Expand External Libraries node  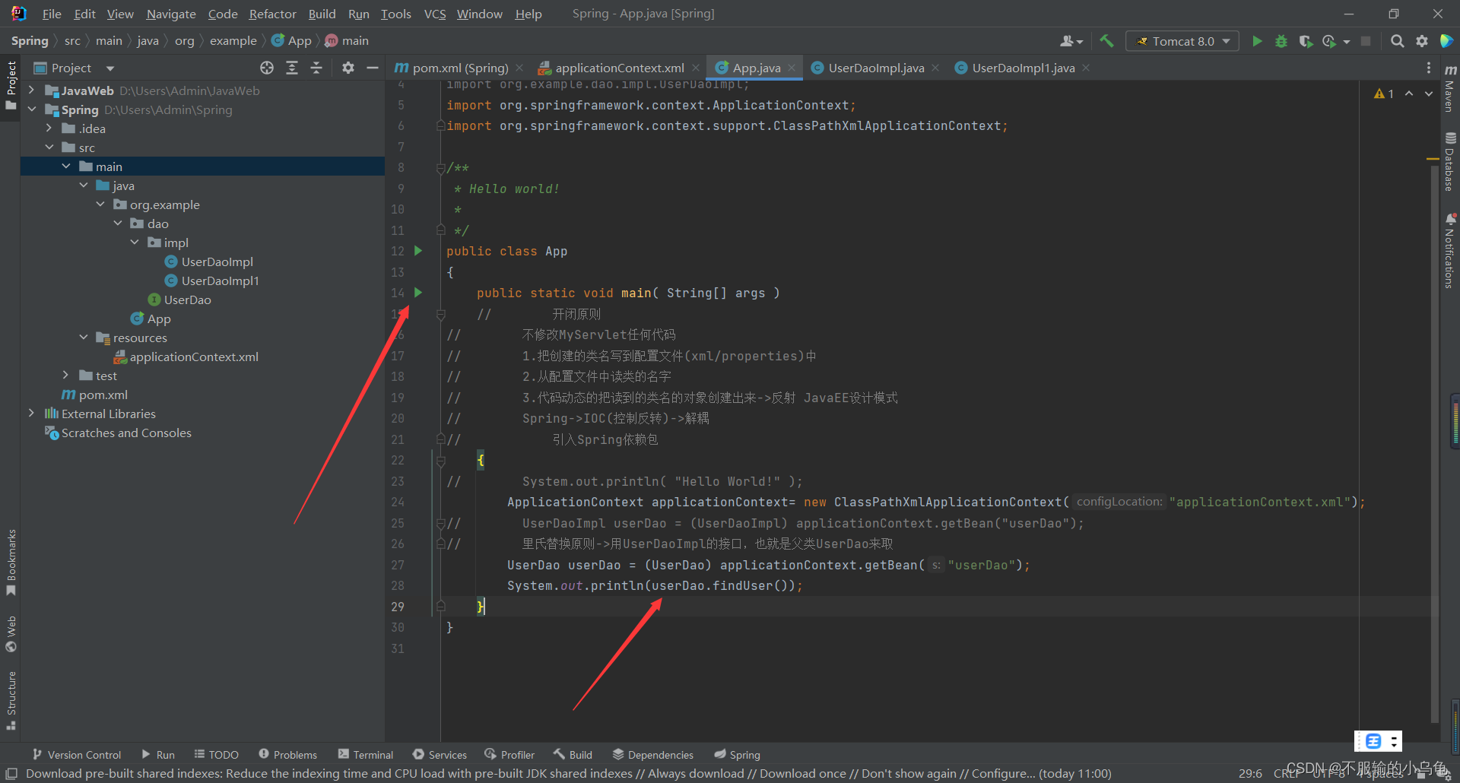pyautogui.click(x=31, y=414)
